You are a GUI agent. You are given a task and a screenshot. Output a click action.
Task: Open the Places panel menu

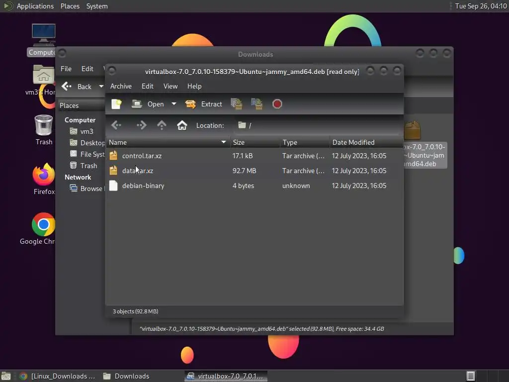[70, 6]
